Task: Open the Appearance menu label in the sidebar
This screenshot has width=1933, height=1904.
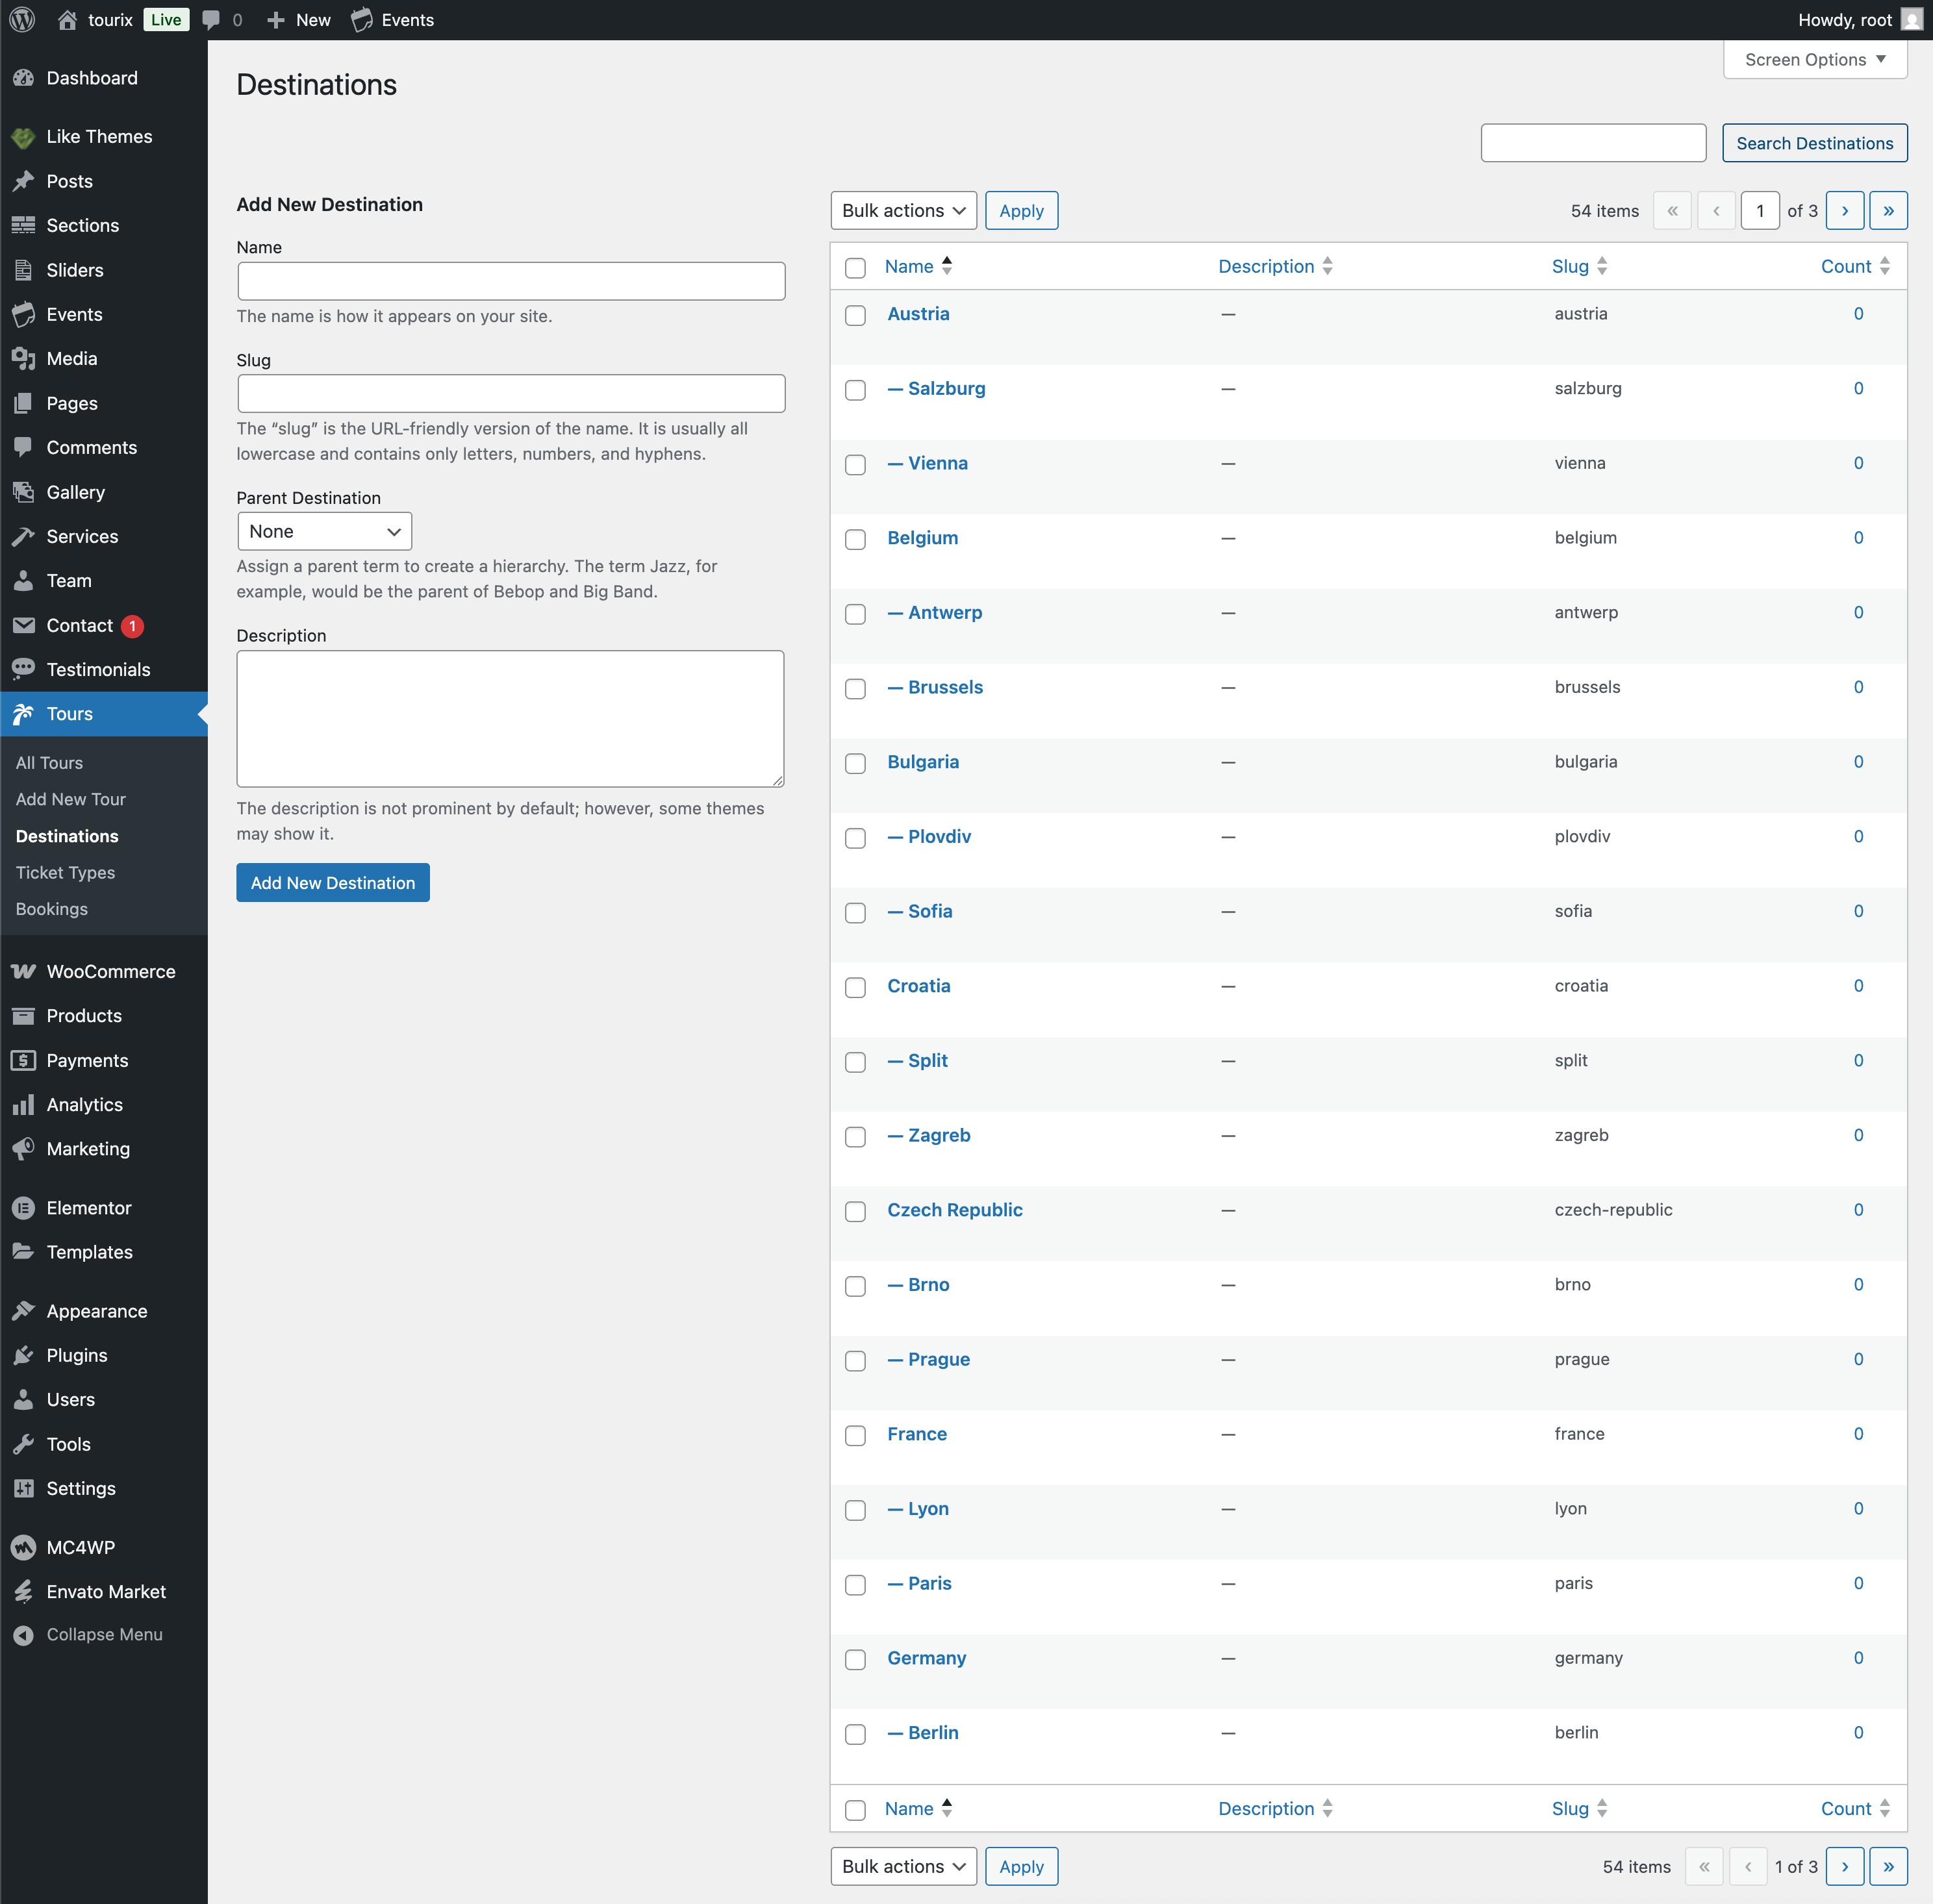Action: [96, 1311]
